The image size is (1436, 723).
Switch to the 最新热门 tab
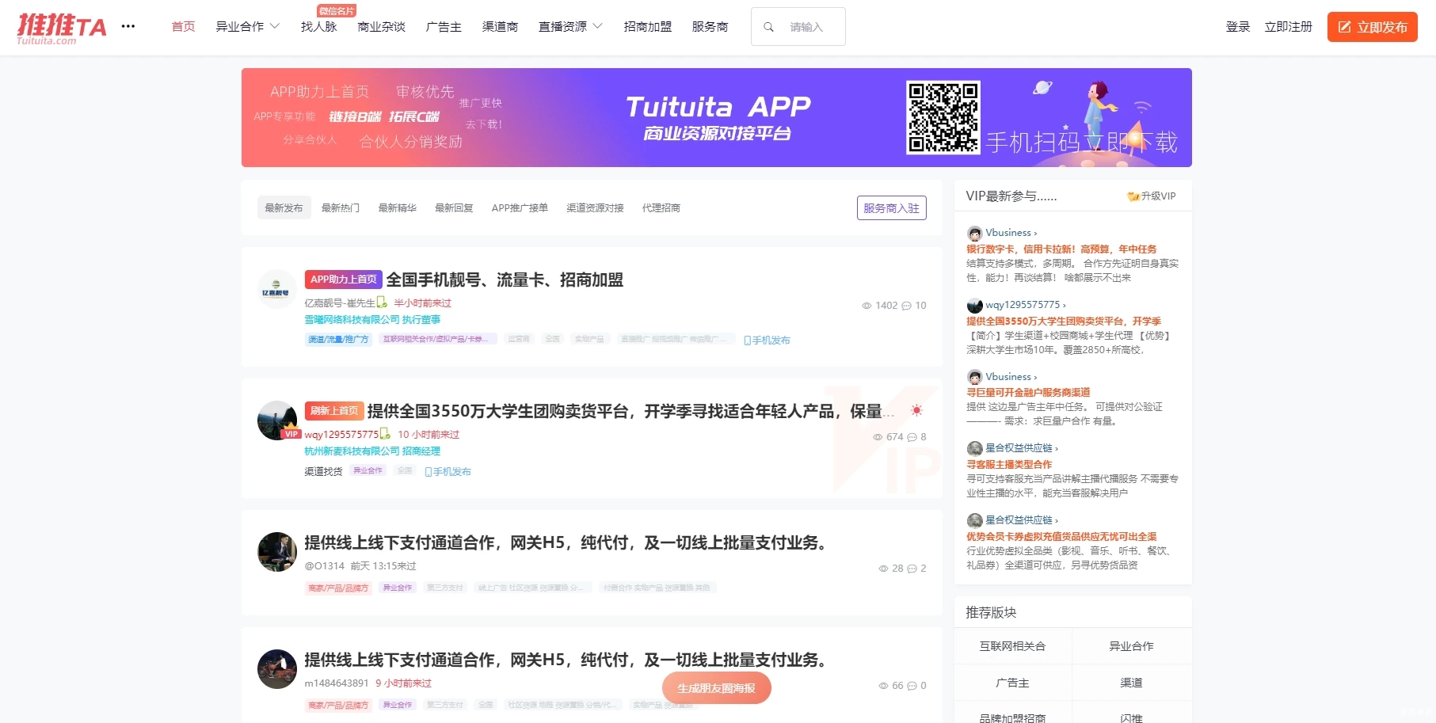(x=341, y=207)
